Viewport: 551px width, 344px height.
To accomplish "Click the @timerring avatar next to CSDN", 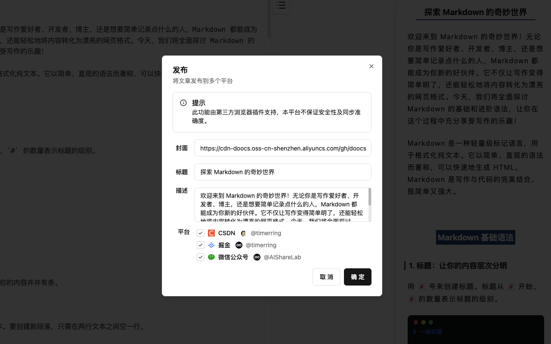I will pos(243,233).
